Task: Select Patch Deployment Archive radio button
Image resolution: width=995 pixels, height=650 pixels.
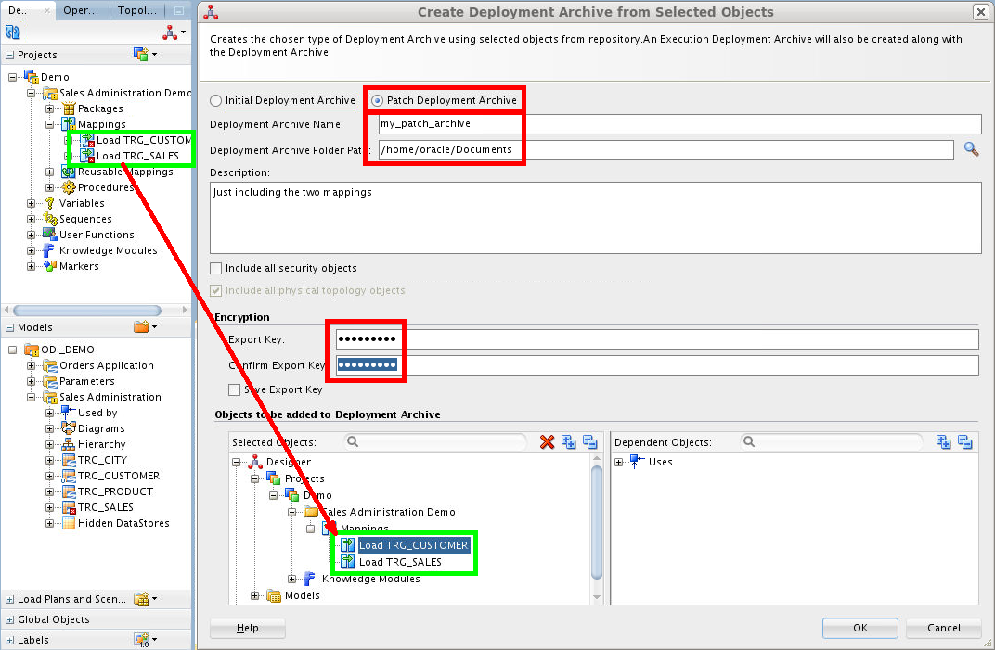Action: pos(377,100)
